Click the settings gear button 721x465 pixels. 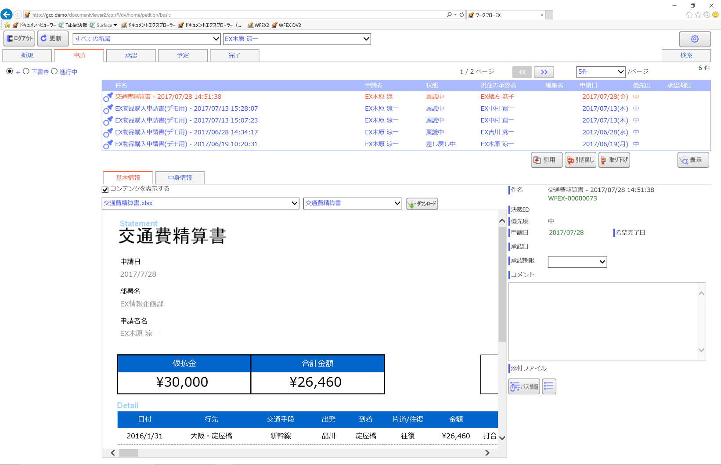tap(694, 39)
